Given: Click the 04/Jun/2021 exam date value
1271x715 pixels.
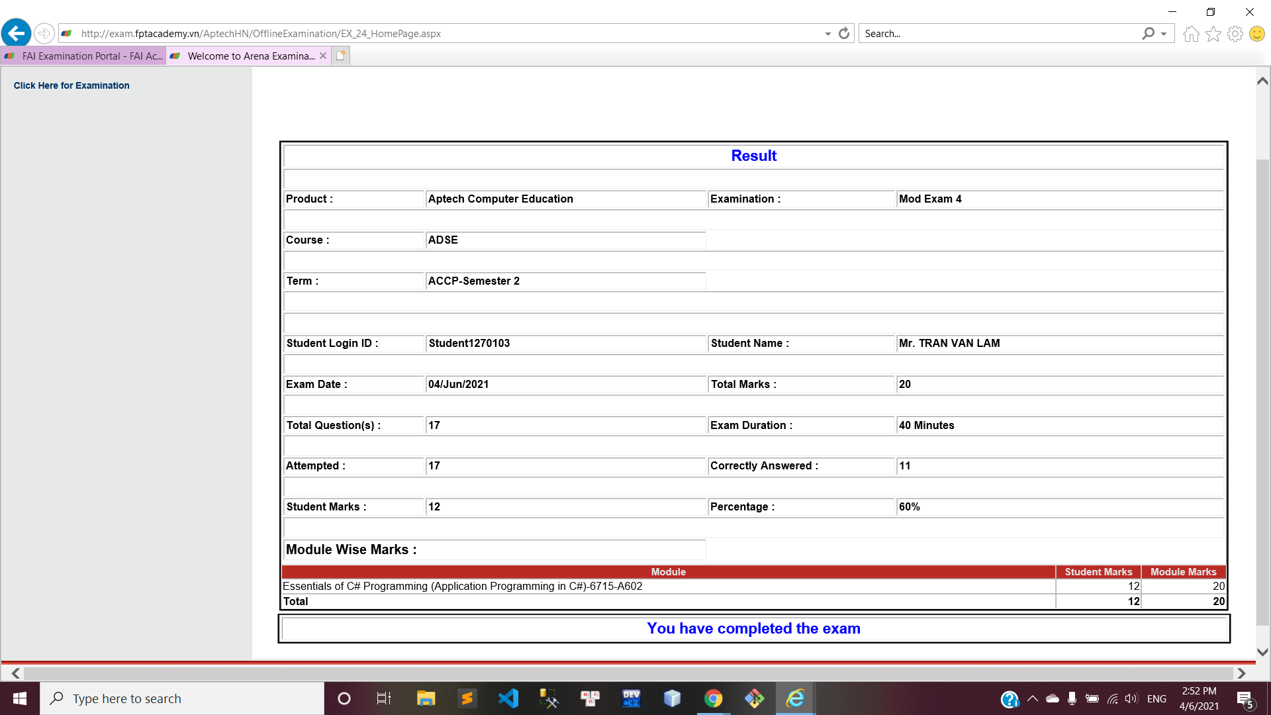Looking at the screenshot, I should click(x=458, y=384).
